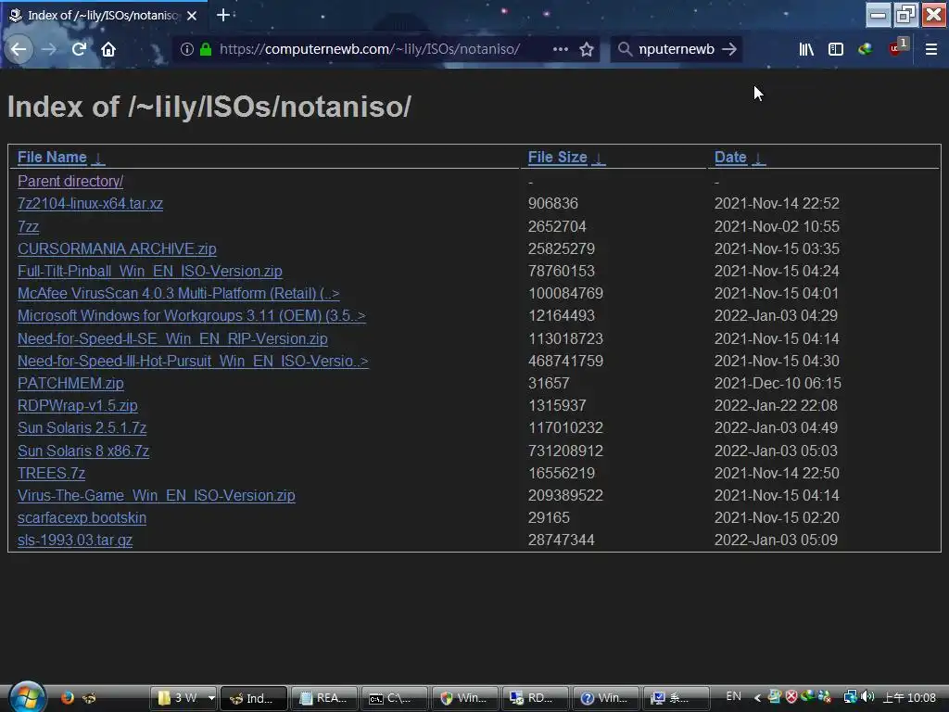
Task: Open a new browser tab
Action: click(x=222, y=15)
